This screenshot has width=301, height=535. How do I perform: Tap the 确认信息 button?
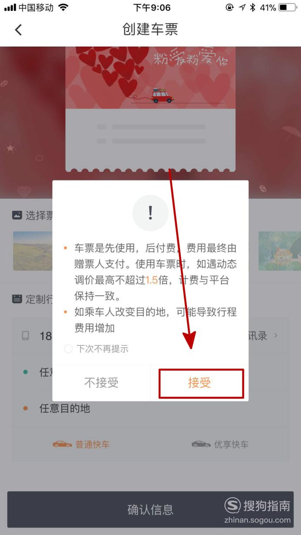150,509
